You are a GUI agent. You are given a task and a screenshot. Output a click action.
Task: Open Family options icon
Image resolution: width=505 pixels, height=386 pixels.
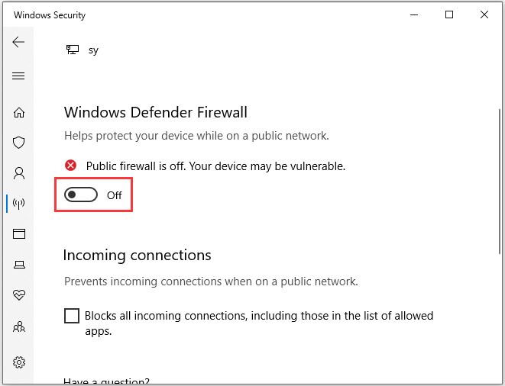(x=19, y=326)
